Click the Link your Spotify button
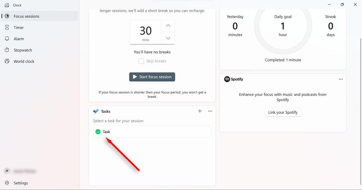This screenshot has height=190, width=362. 283,112
